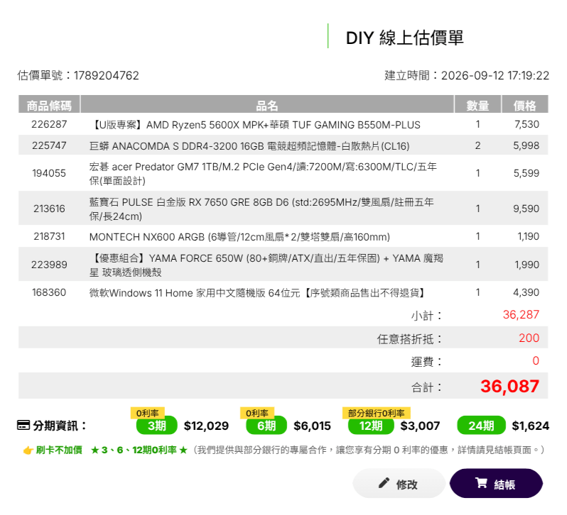Screen dimensions: 567x515
Task: Click the shopping cart icon on 結帳
Action: click(481, 483)
